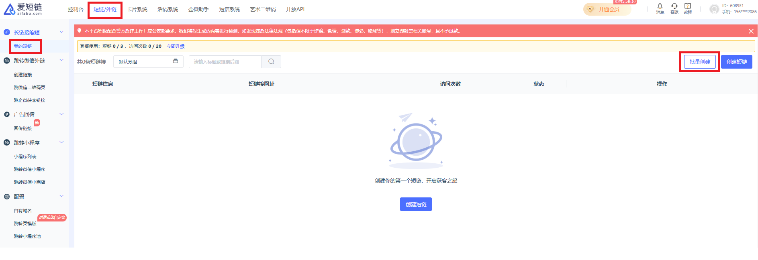Viewport: 758px width, 260px height.
Task: Select 自有域名 in the sidebar
Action: tap(23, 211)
